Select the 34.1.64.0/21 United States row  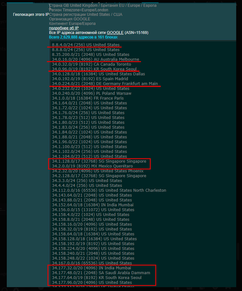point(89,103)
